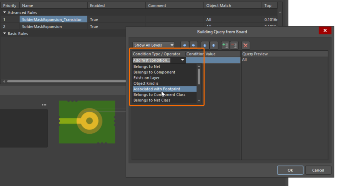Viewport: 342px width, 186px height.
Task: Click the red X delete toolbar icon
Action: pos(245,45)
